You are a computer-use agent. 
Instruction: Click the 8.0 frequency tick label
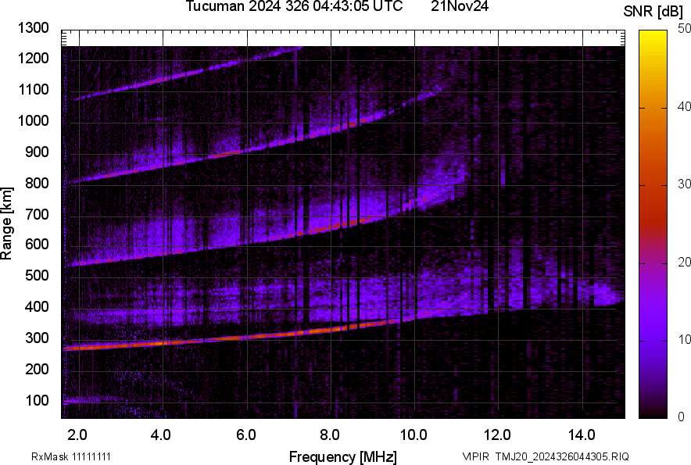(x=331, y=435)
